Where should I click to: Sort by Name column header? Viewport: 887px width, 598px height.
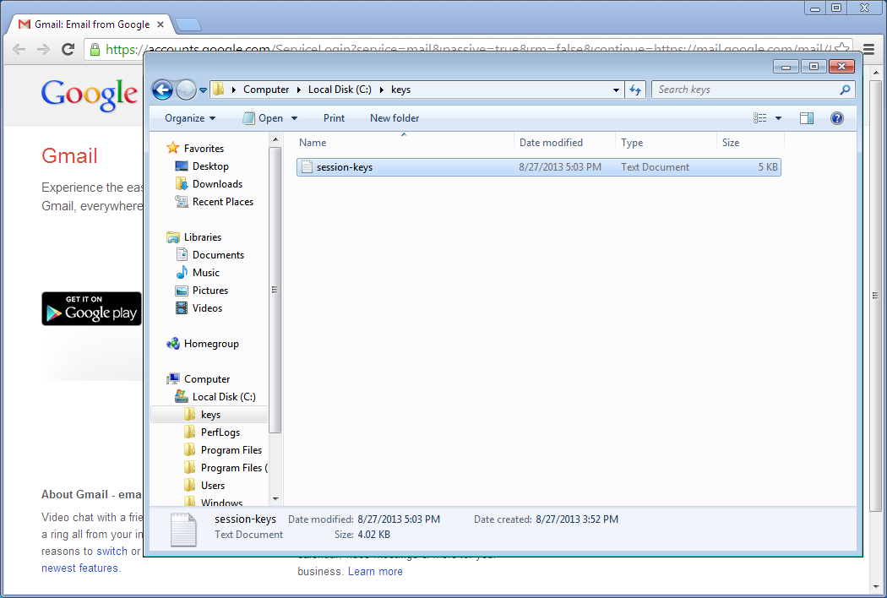pyautogui.click(x=403, y=143)
